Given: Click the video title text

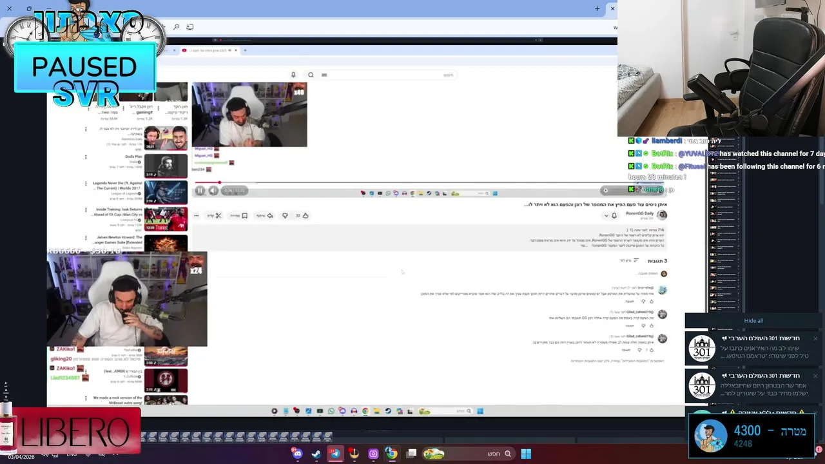Looking at the screenshot, I should 595,204.
